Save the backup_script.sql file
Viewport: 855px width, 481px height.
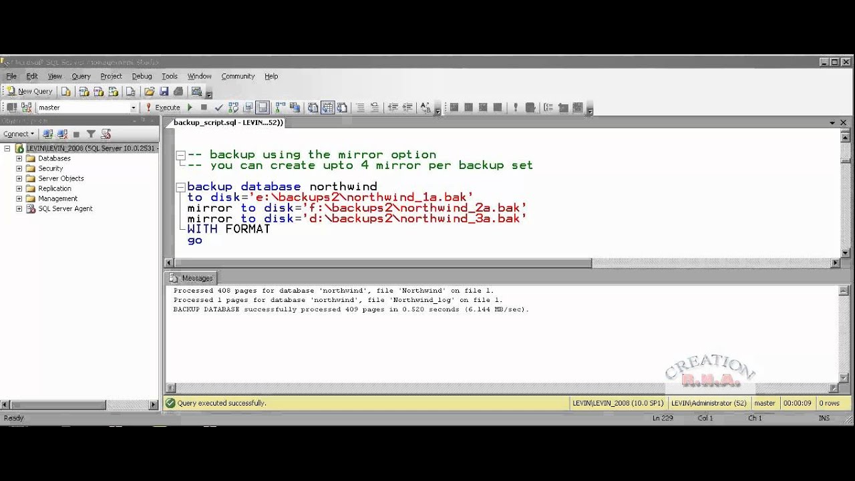164,92
